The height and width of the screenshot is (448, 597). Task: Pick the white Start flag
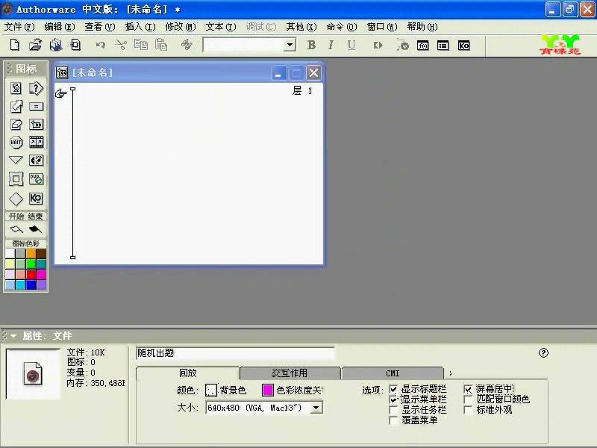[16, 229]
